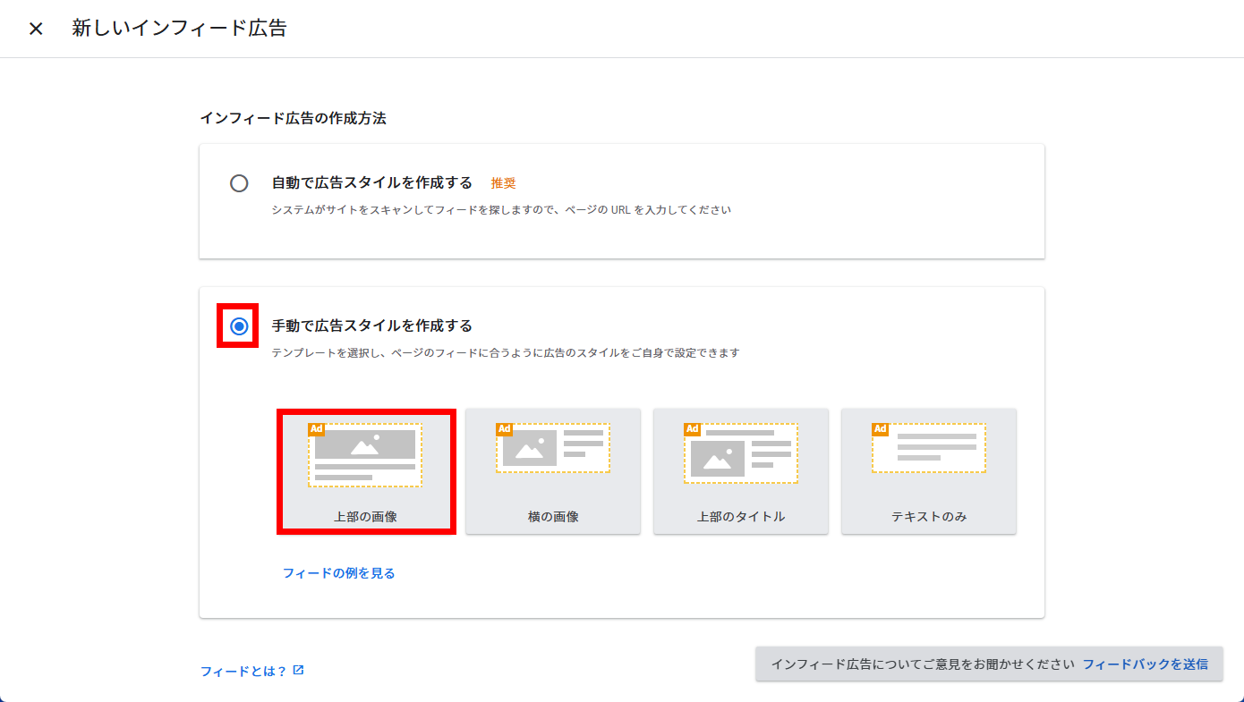Click the text-only layout preview icon

pyautogui.click(x=929, y=448)
